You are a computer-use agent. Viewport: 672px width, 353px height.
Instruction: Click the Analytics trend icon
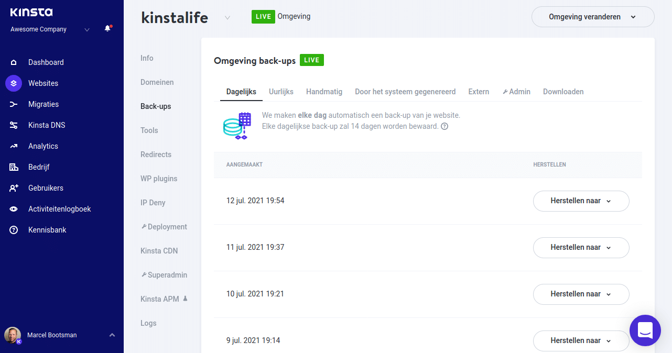click(x=14, y=146)
